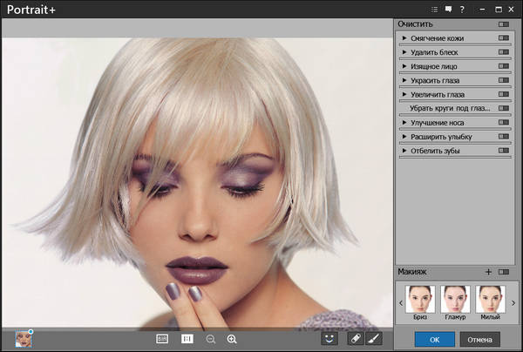Screen dimensions: 523x352
Task: Click the zoom out magnifier icon
Action: coord(211,338)
